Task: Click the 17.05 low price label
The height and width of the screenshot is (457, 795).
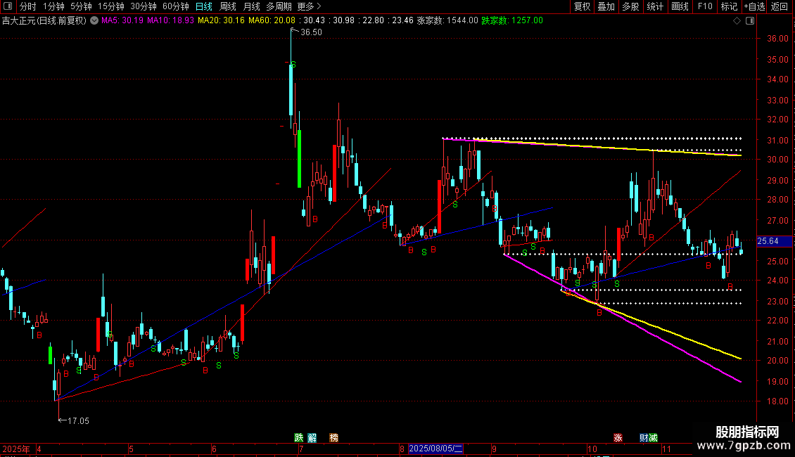Action: (x=78, y=421)
